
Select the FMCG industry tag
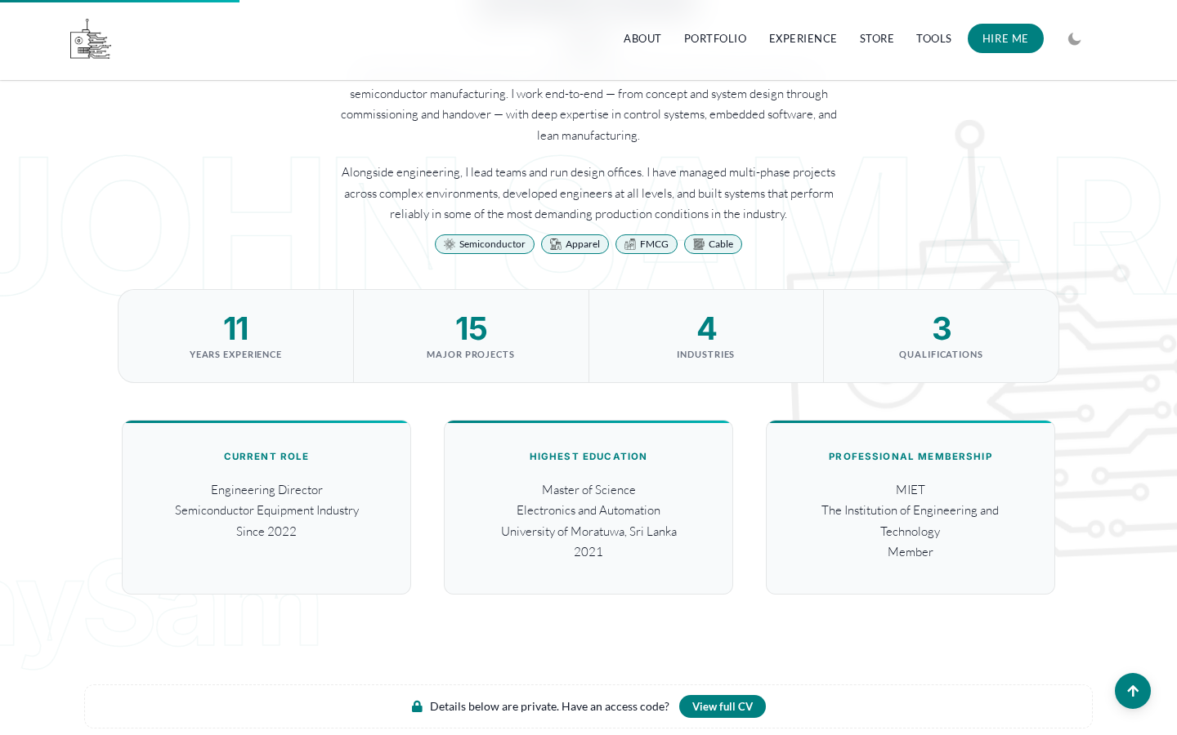tap(647, 244)
